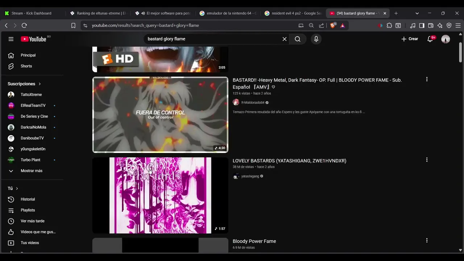The image size is (464, 261).
Task: Open DaniboubeTV subscription channel
Action: click(32, 138)
